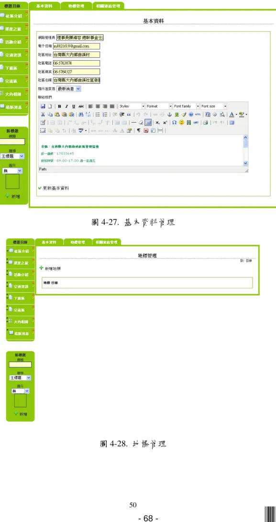Select the 相關連結管理 tab in Figure 4-28
The image size is (276, 522).
(x=106, y=242)
